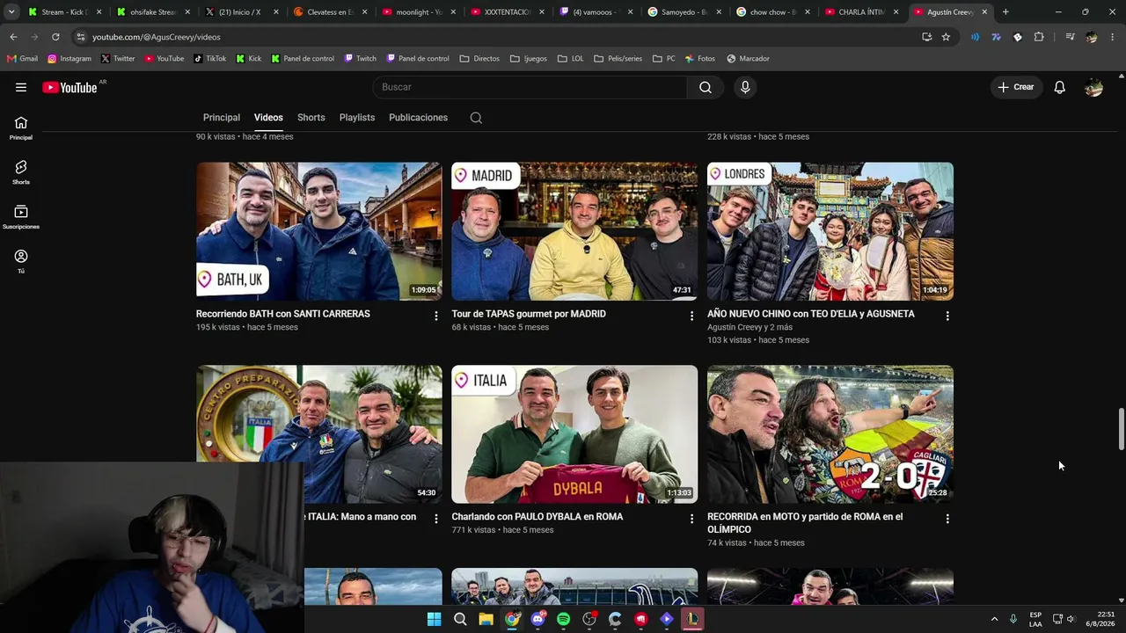Open options for AÑO NUEVO CHINO video
This screenshot has height=633, width=1126.
947,316
